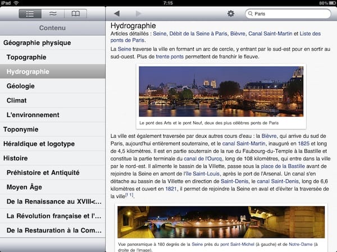Open the panoramic Seine image

(x=221, y=222)
